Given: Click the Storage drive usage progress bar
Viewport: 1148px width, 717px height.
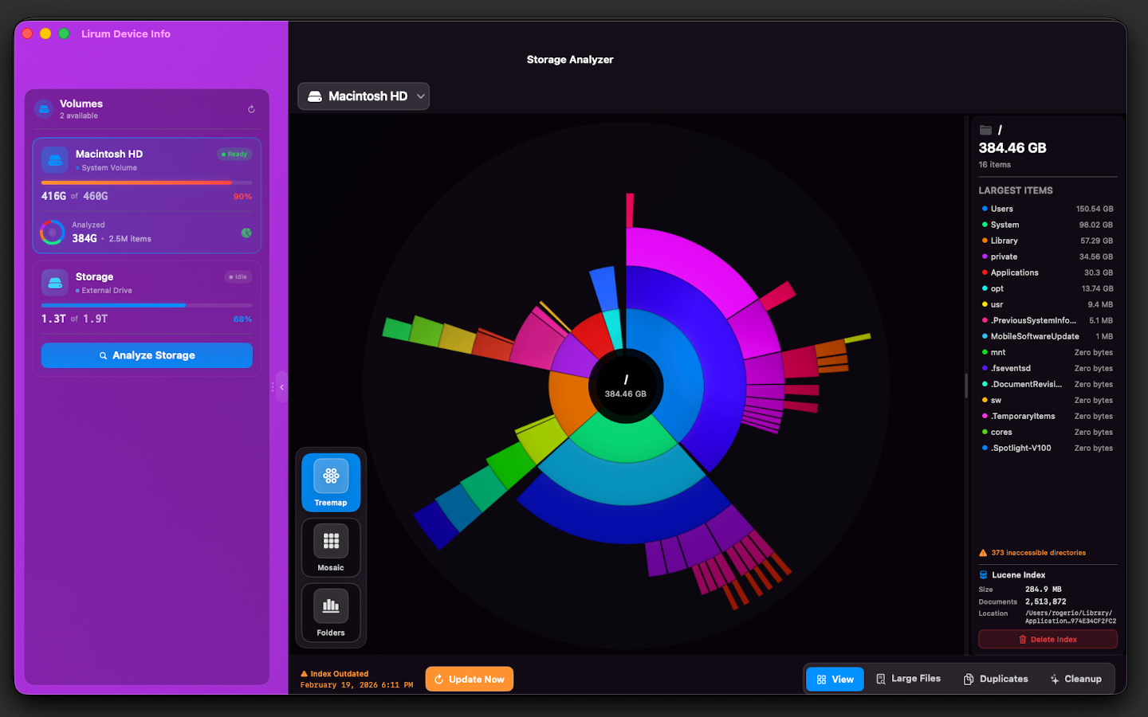Looking at the screenshot, I should pyautogui.click(x=147, y=305).
